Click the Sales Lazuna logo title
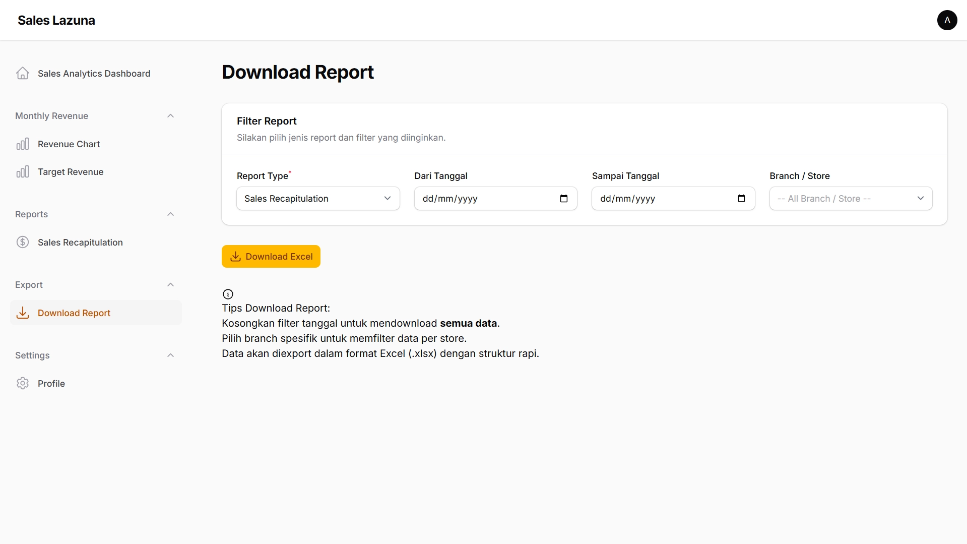This screenshot has width=967, height=544. pos(56,20)
